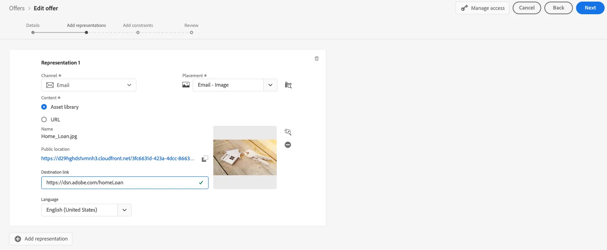
Task: Click the image placement type icon
Action: (x=186, y=85)
